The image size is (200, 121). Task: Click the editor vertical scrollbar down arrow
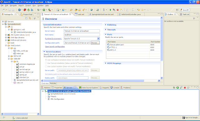coord(162,78)
